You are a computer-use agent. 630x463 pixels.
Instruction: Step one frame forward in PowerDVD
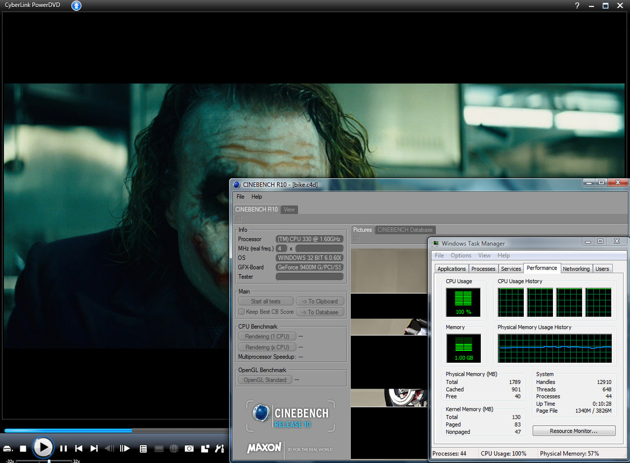click(124, 448)
